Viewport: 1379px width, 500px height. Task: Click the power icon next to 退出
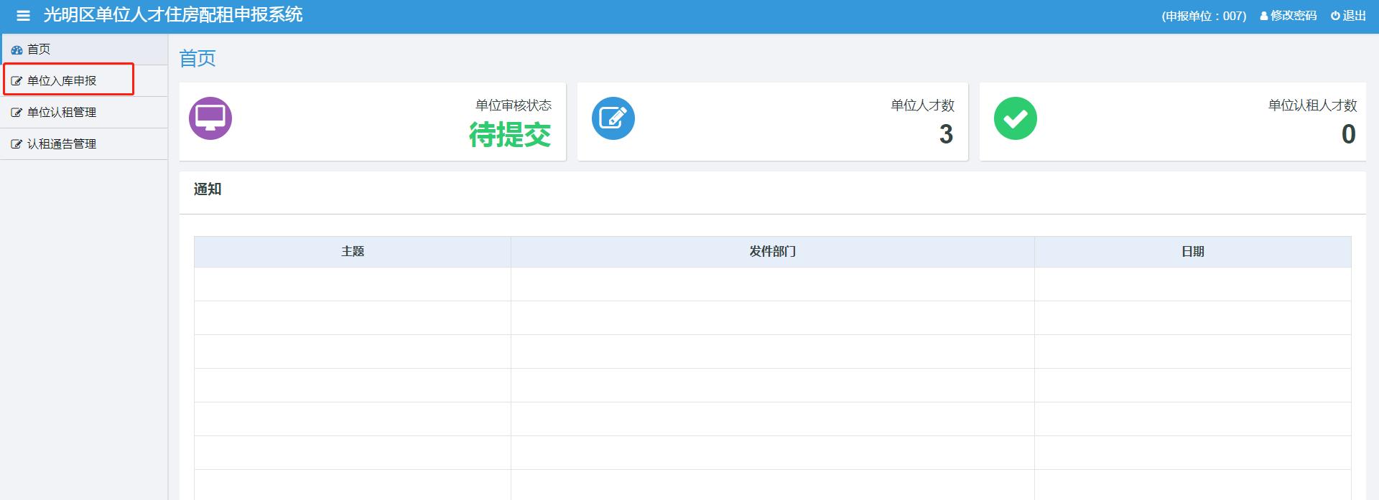point(1335,16)
